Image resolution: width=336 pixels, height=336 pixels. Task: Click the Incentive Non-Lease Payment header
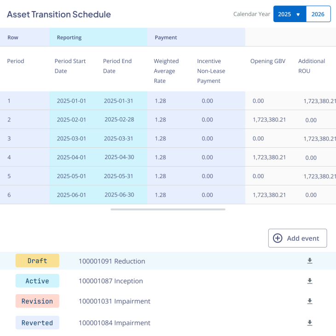pos(211,71)
